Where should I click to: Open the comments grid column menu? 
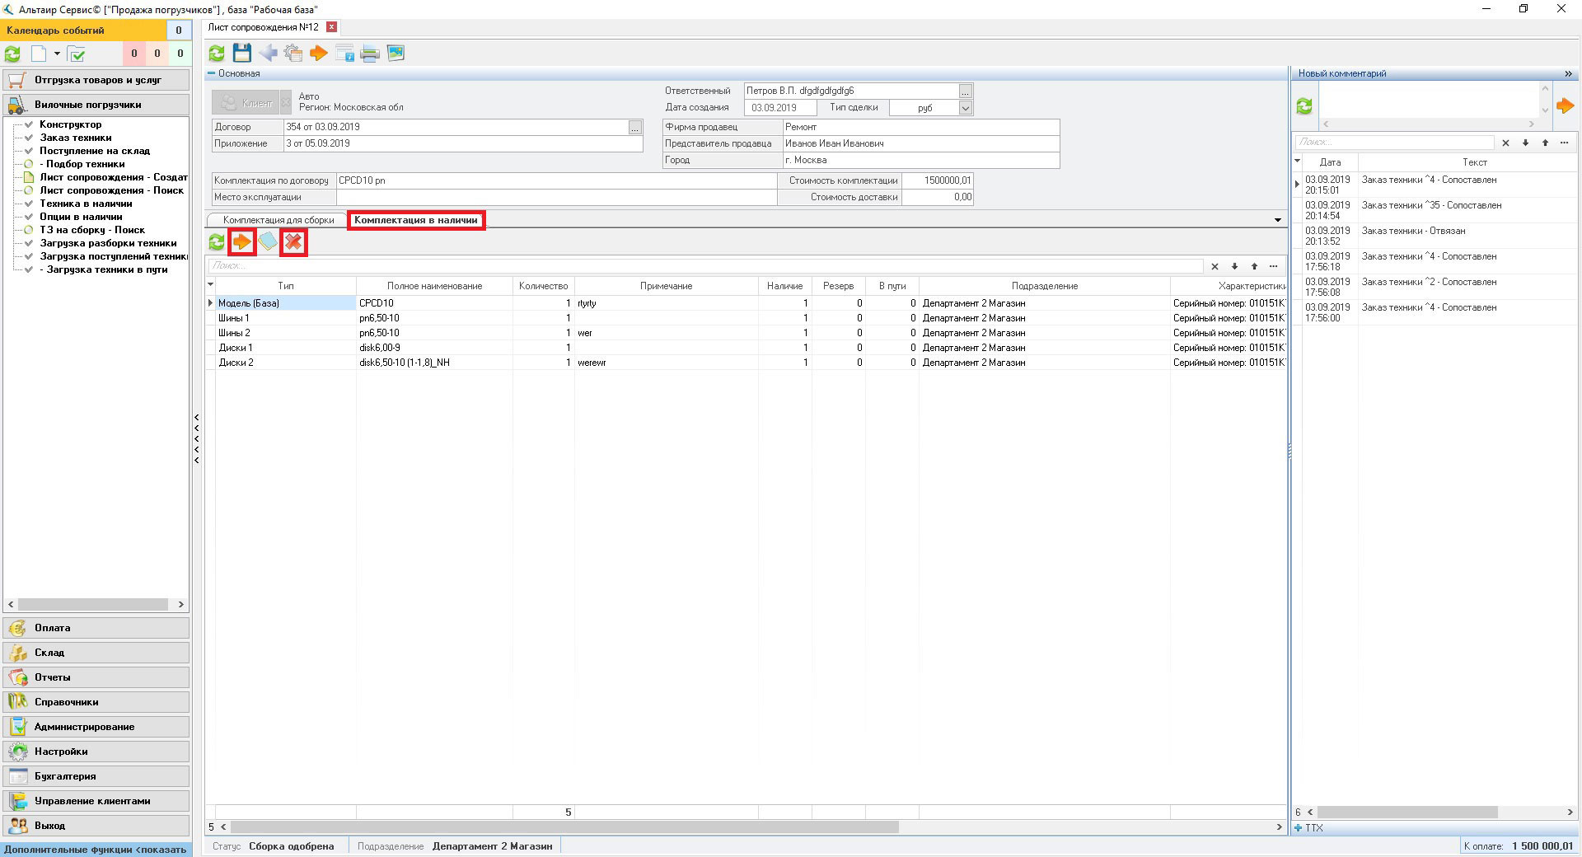[x=1297, y=162]
